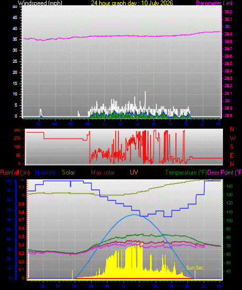Screen dimensions: 242x290
Task: Select barometer scale value 29.2
Action: (x=228, y=85)
